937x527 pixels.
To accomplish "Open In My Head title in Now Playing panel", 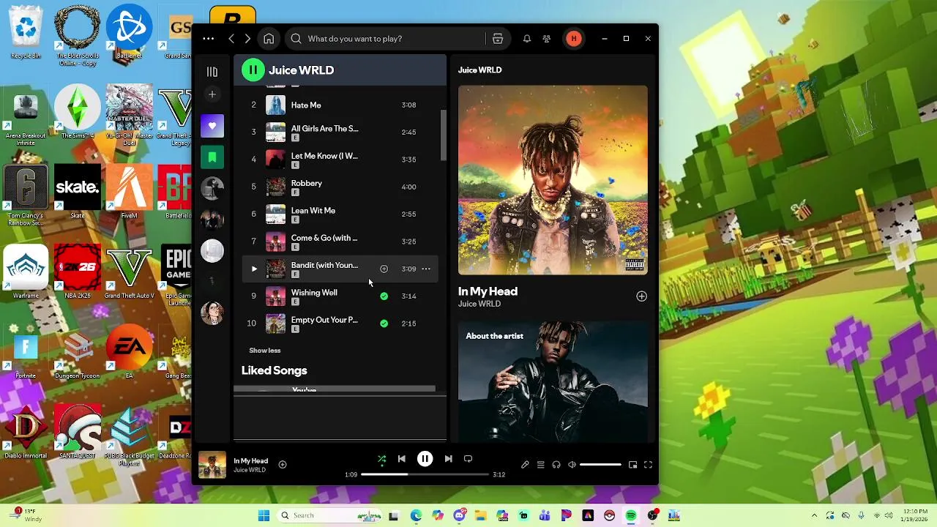I will (x=488, y=291).
